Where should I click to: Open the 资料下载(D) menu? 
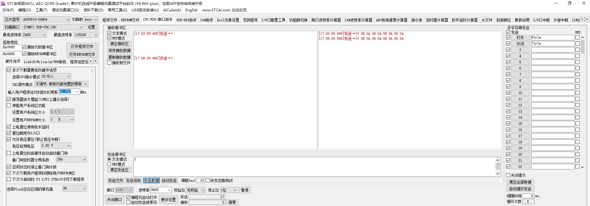click(x=93, y=10)
